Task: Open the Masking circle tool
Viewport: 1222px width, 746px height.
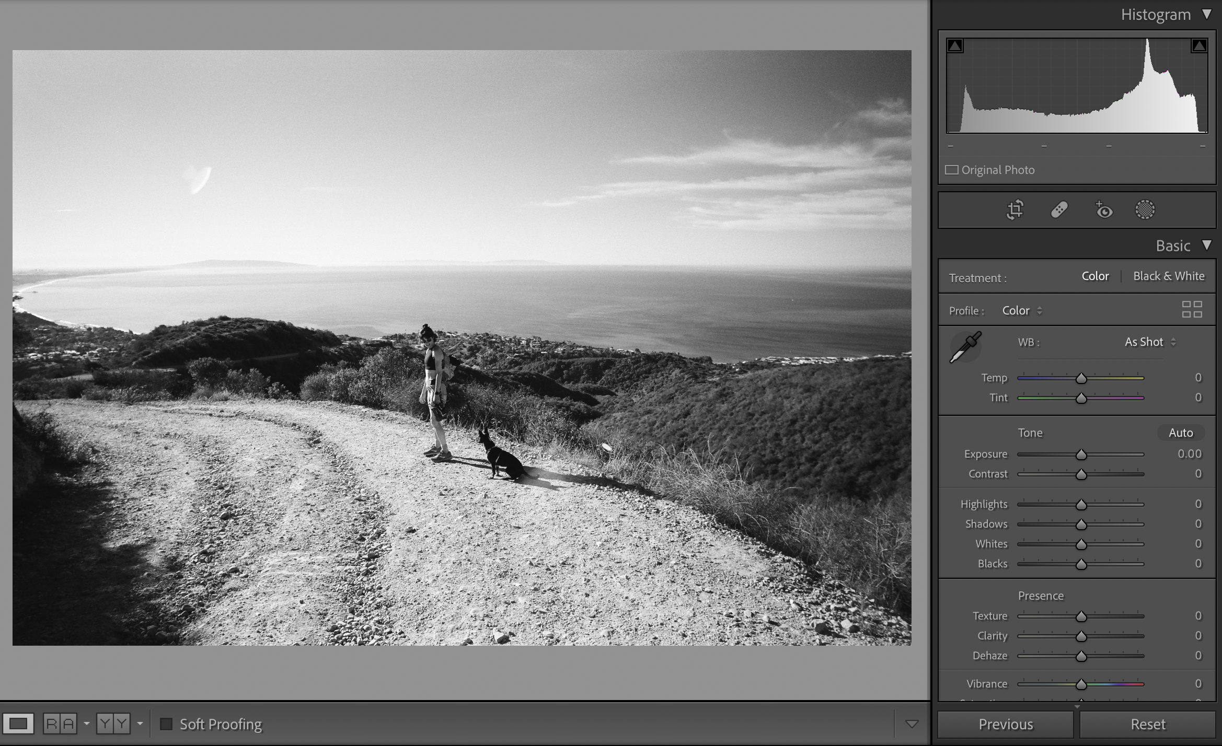Action: click(1145, 210)
